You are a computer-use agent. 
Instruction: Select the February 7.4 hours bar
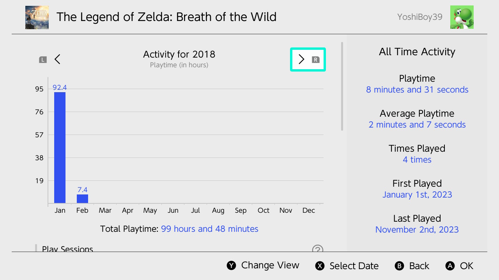[x=82, y=198]
